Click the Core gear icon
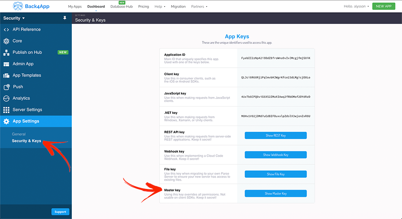Image resolution: width=402 pixels, height=219 pixels. tap(7, 41)
